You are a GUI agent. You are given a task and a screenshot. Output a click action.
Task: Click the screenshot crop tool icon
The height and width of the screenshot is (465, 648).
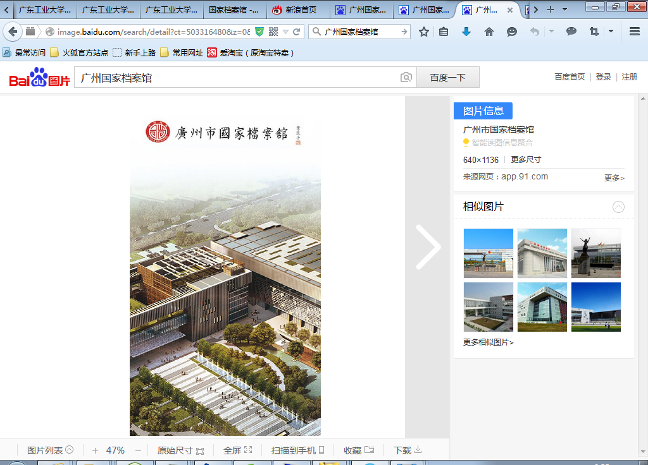point(594,32)
